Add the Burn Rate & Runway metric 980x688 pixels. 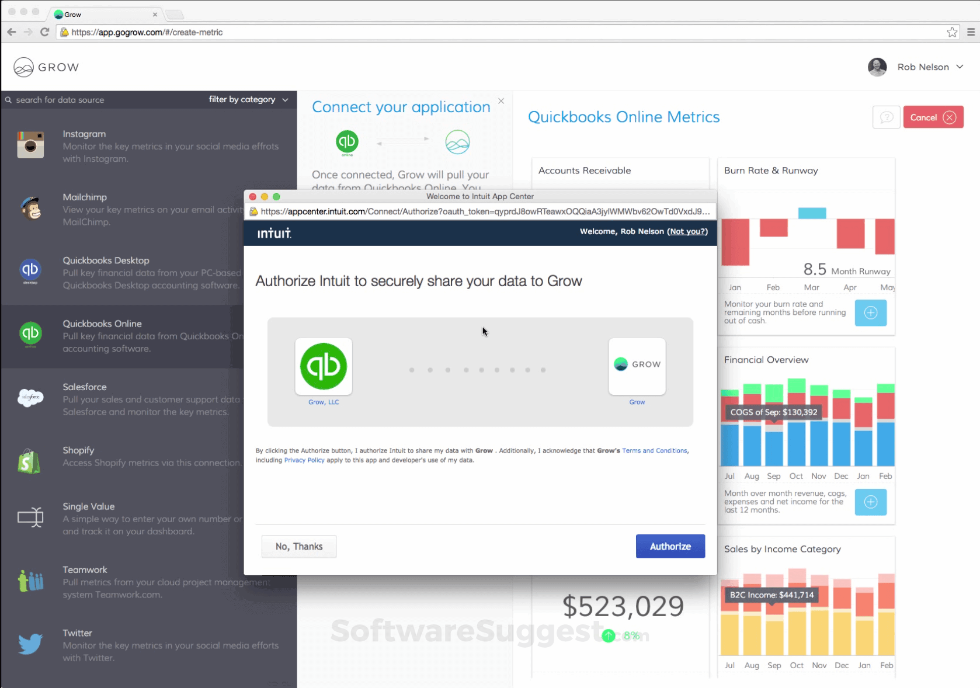[870, 312]
